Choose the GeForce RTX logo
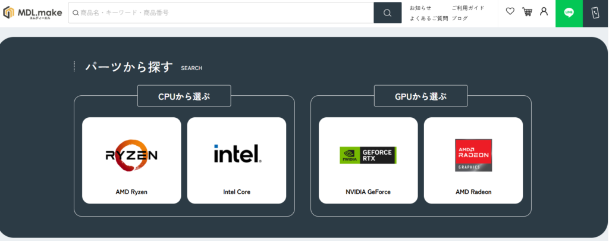609x241 pixels. pyautogui.click(x=368, y=155)
